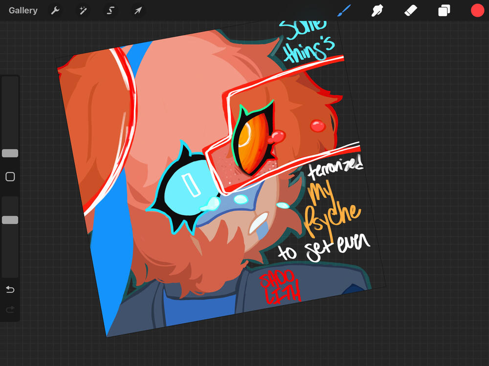This screenshot has width=489, height=366.
Task: Activate the Transform arrow tool
Action: point(138,11)
